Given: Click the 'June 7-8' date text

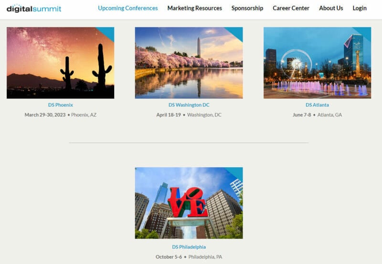Looking at the screenshot, I should point(302,115).
